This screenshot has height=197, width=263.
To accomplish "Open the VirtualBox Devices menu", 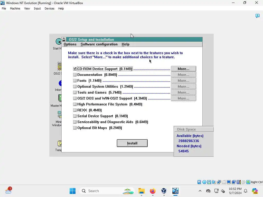I will click(49, 8).
